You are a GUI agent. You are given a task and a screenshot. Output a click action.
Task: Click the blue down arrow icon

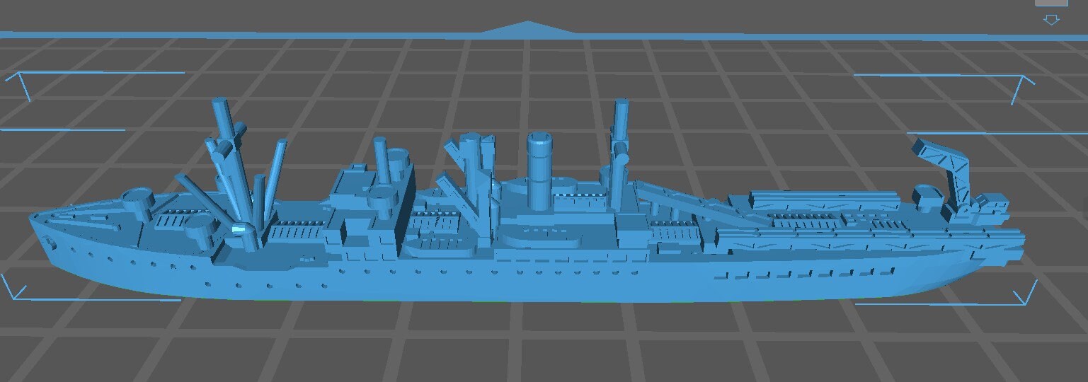[x=1051, y=20]
